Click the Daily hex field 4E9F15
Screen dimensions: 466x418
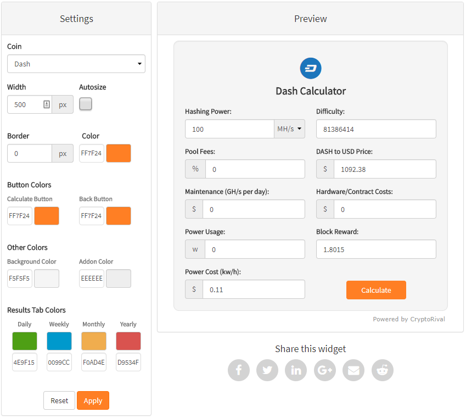click(x=25, y=362)
